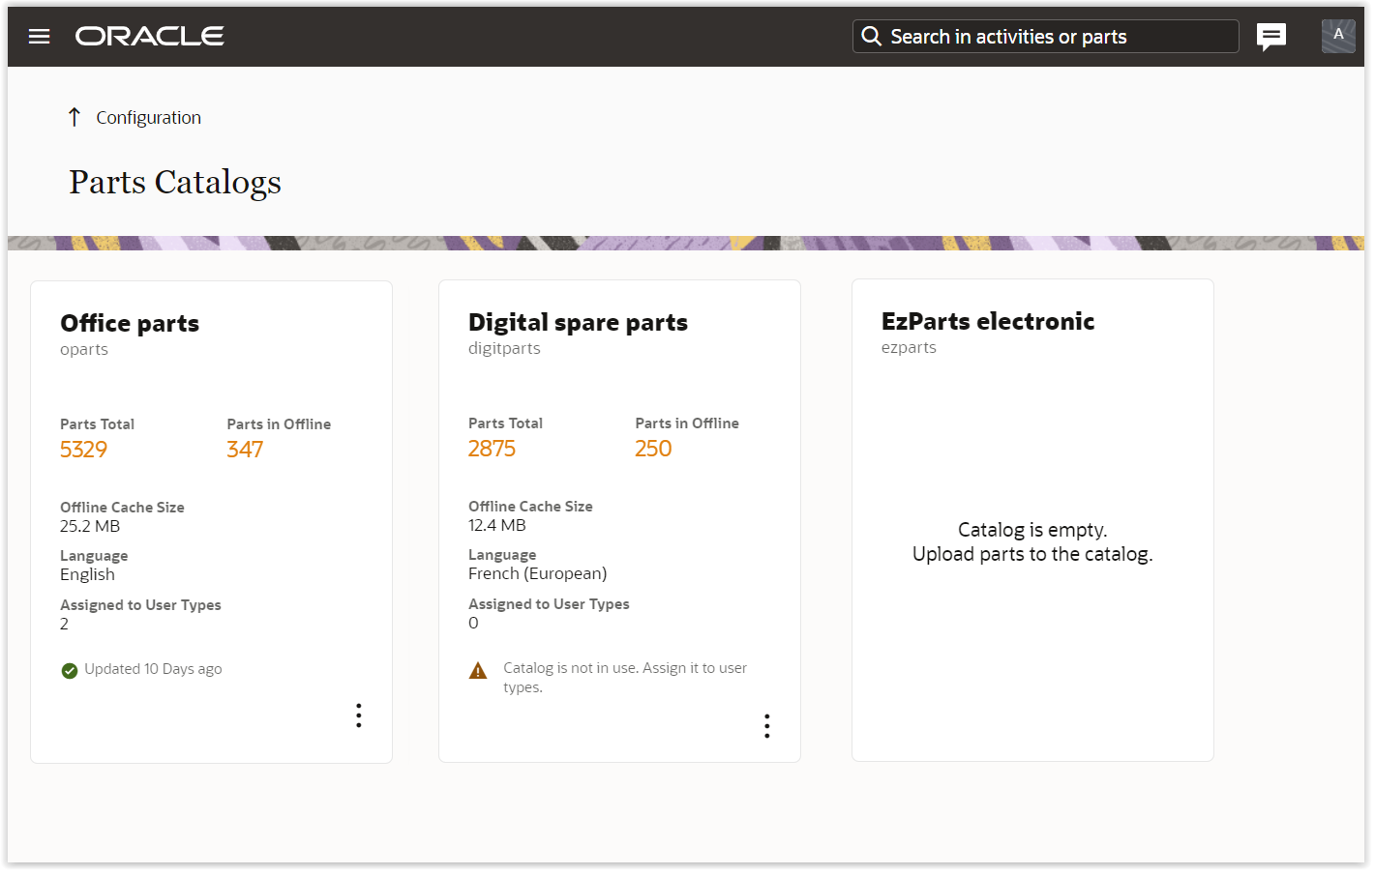
Task: Click the empty EzParts catalog message
Action: click(x=1032, y=541)
